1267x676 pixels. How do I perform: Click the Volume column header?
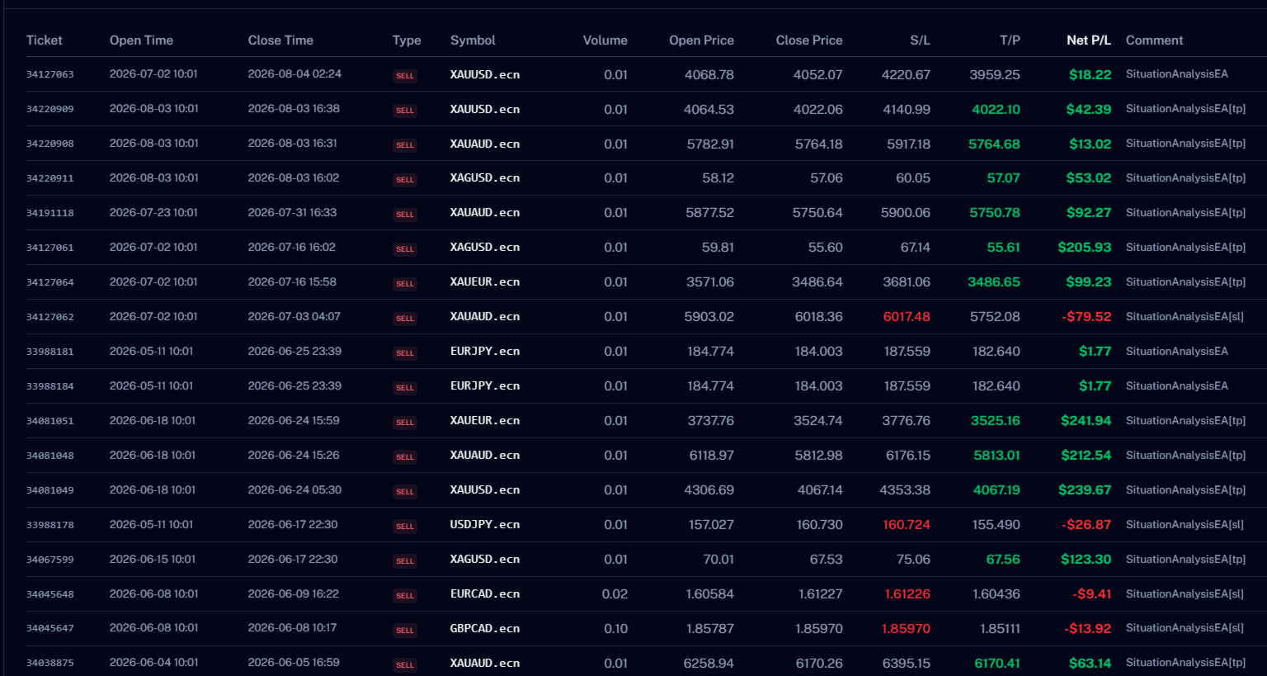tap(605, 40)
